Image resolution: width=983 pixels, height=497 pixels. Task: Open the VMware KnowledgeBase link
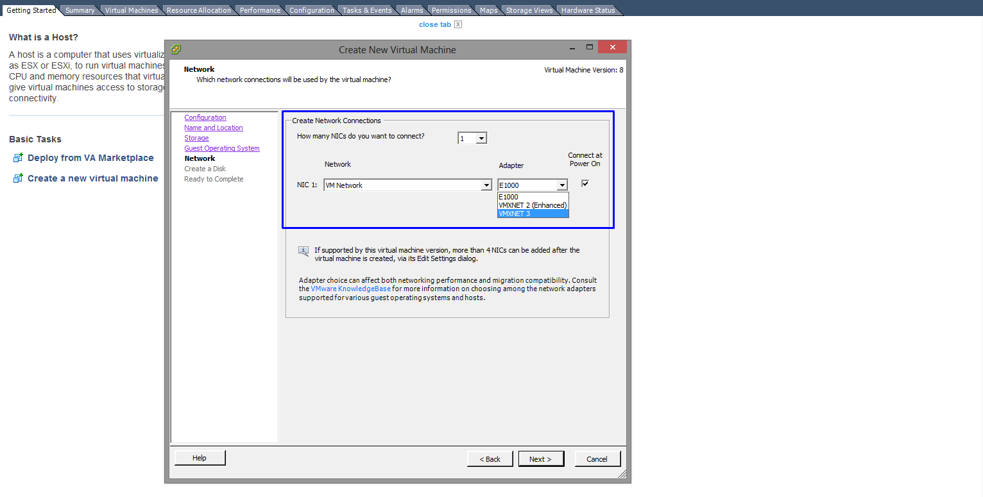350,289
